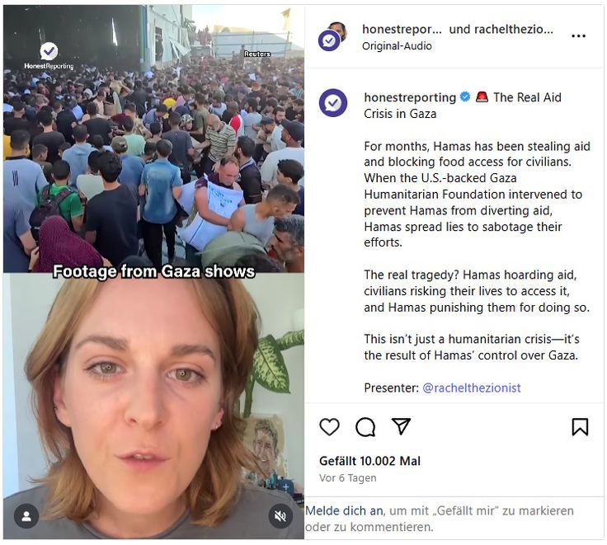The width and height of the screenshot is (607, 545).
Task: Open three-dot more options menu
Action: [x=578, y=36]
